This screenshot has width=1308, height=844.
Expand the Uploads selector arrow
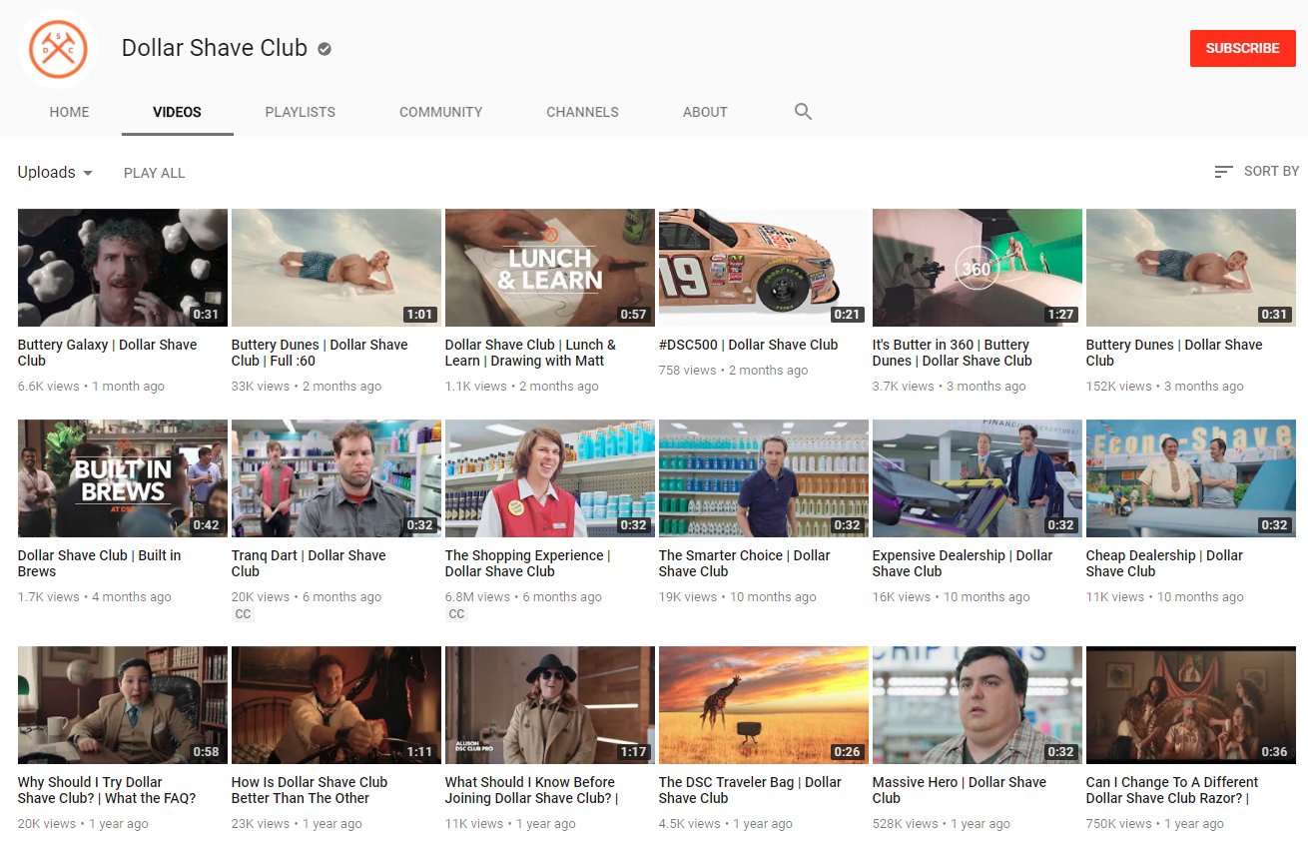click(x=88, y=173)
